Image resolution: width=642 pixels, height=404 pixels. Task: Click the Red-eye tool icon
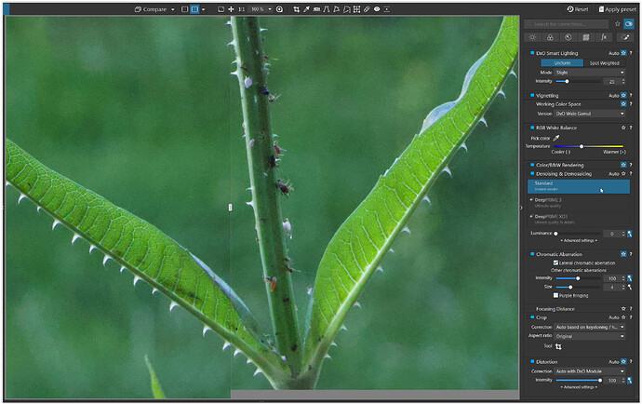click(377, 9)
